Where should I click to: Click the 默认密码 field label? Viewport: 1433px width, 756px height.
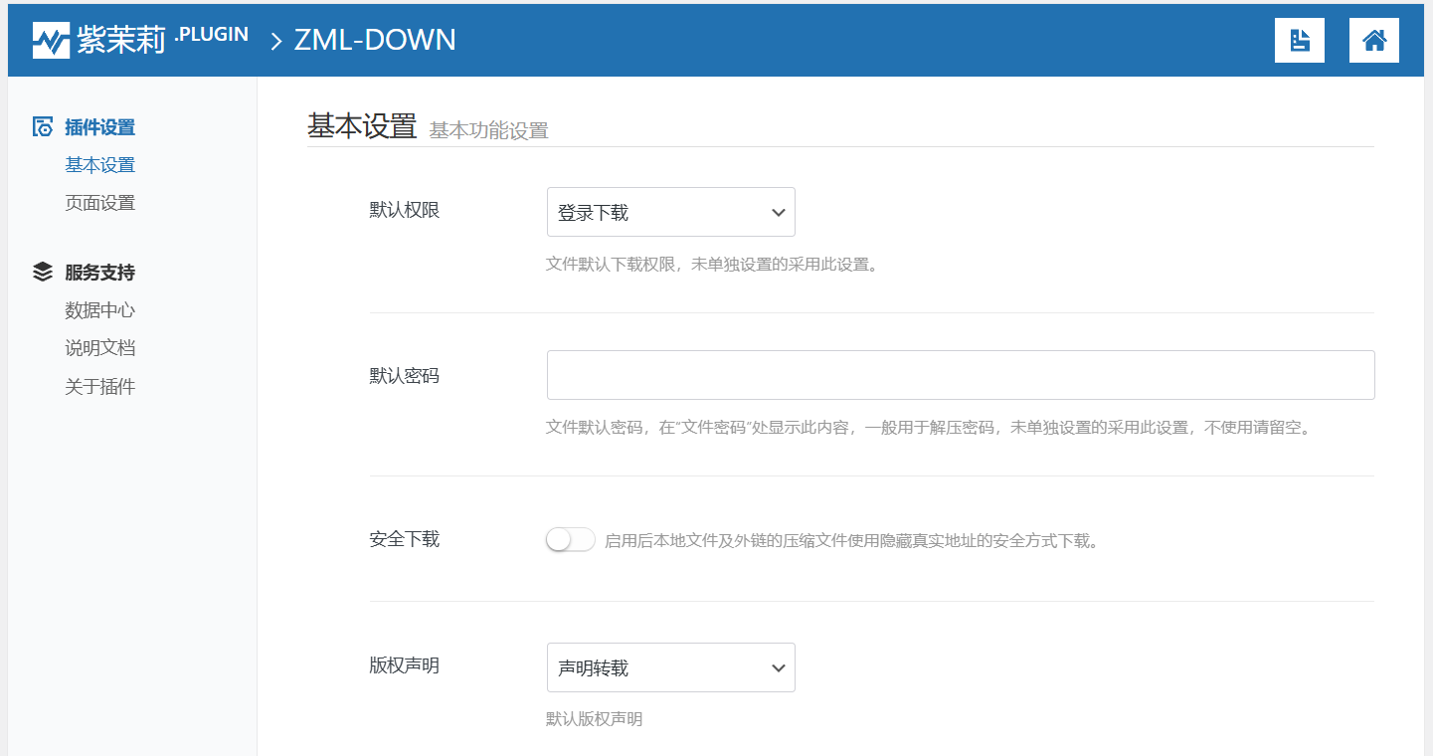point(405,376)
